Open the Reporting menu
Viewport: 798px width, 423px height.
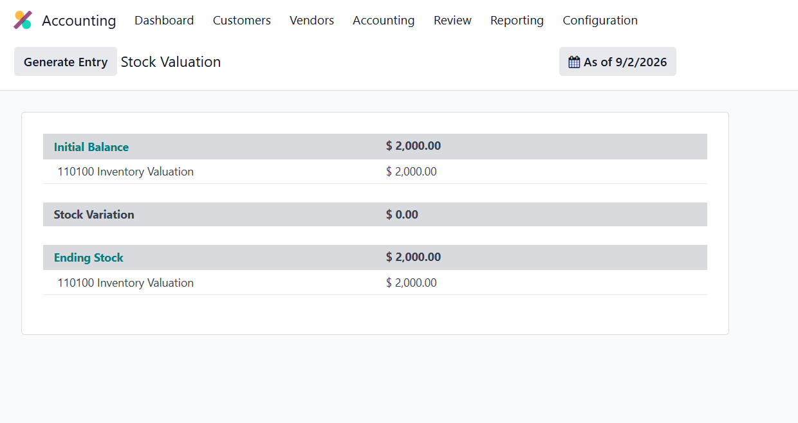point(517,21)
